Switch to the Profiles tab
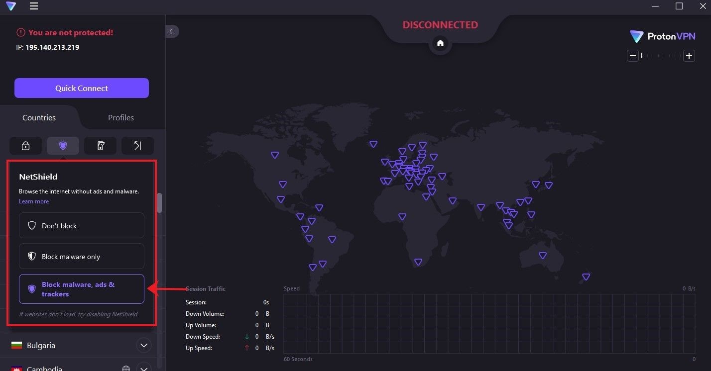The width and height of the screenshot is (711, 371). (x=121, y=118)
